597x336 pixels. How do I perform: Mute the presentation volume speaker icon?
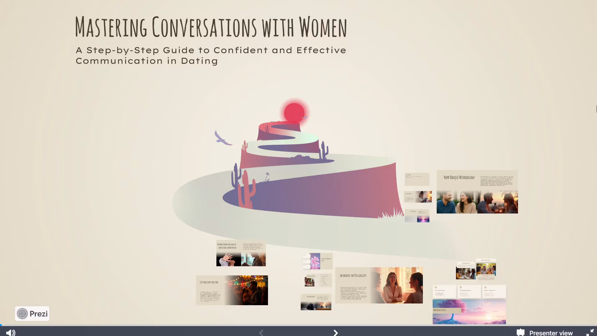(x=11, y=333)
